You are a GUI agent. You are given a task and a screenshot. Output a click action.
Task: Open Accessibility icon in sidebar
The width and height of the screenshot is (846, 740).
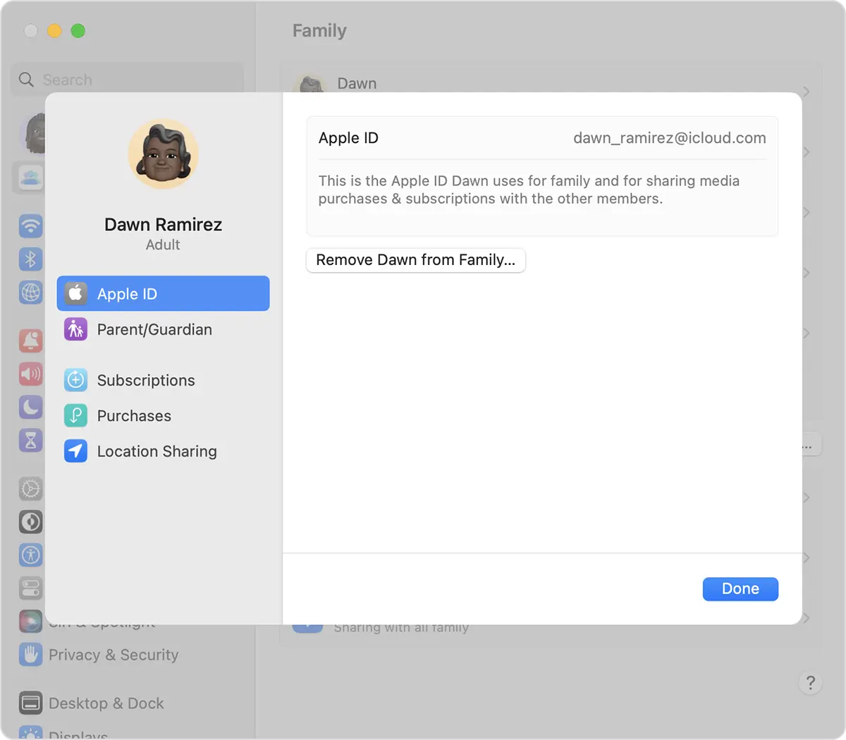pyautogui.click(x=30, y=555)
